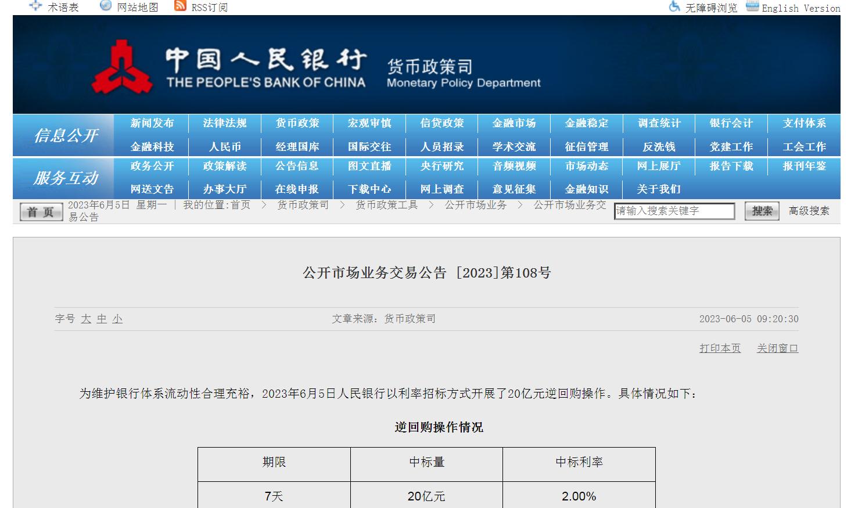Set font size to 中
The image size is (851, 508).
point(102,319)
